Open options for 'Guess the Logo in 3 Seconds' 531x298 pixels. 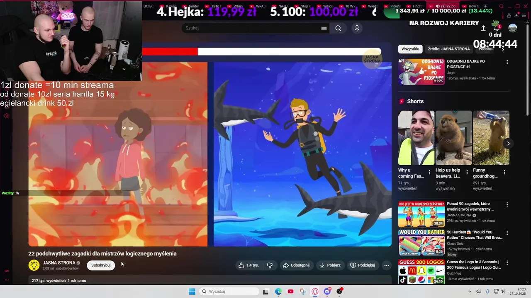tap(507, 262)
